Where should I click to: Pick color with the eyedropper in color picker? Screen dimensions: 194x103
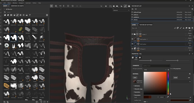point(168,97)
